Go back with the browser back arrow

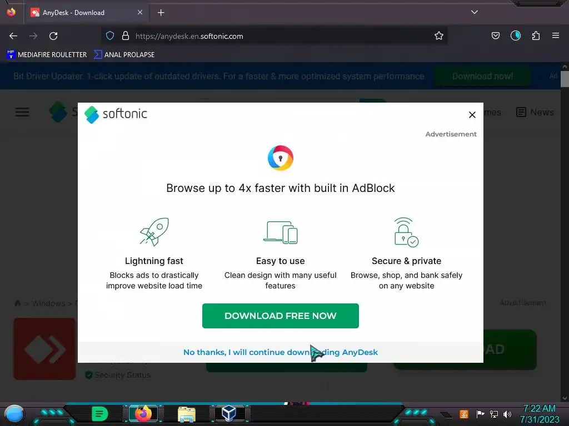(x=13, y=36)
